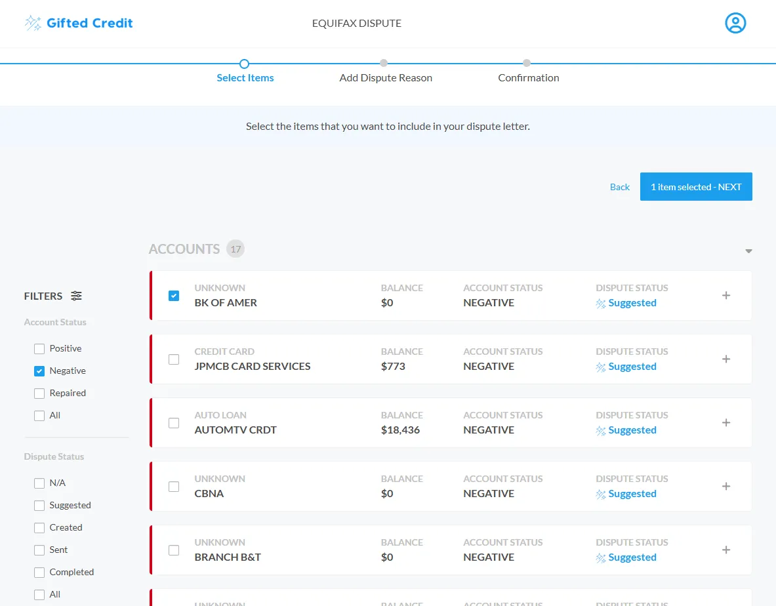Select the AUTOMTV CRDT checkbox
Screen dimensions: 776x606
pyautogui.click(x=174, y=423)
